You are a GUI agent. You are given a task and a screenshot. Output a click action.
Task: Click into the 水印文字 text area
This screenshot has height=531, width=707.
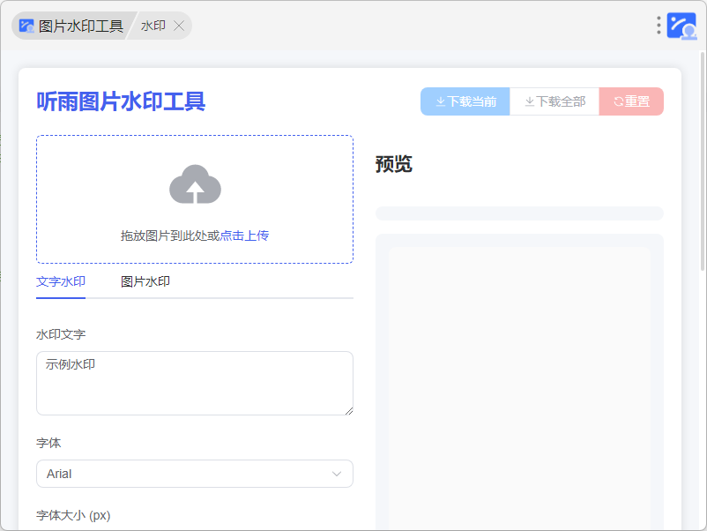(x=194, y=383)
